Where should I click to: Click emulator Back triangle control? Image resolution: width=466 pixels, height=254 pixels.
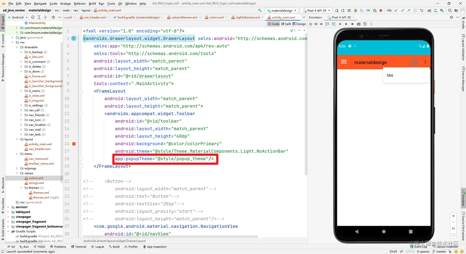[x=340, y=24]
